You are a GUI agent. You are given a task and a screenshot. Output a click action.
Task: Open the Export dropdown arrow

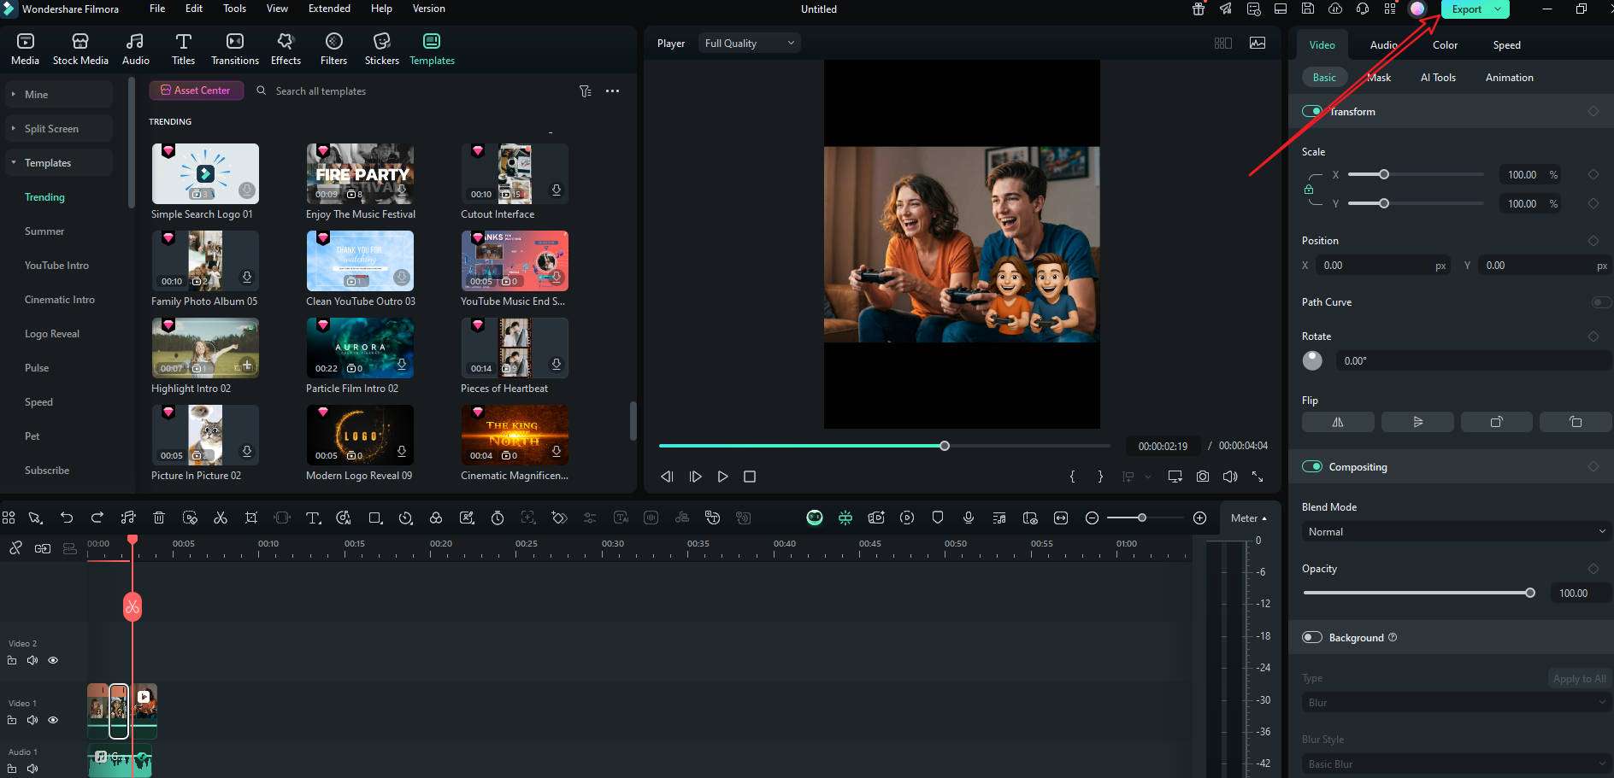1498,9
